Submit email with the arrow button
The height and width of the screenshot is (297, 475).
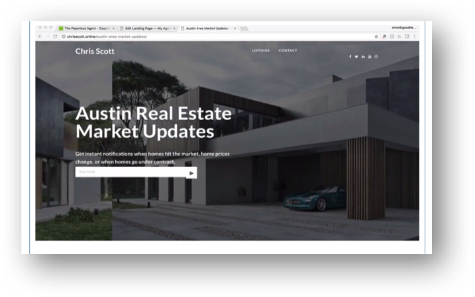point(191,173)
